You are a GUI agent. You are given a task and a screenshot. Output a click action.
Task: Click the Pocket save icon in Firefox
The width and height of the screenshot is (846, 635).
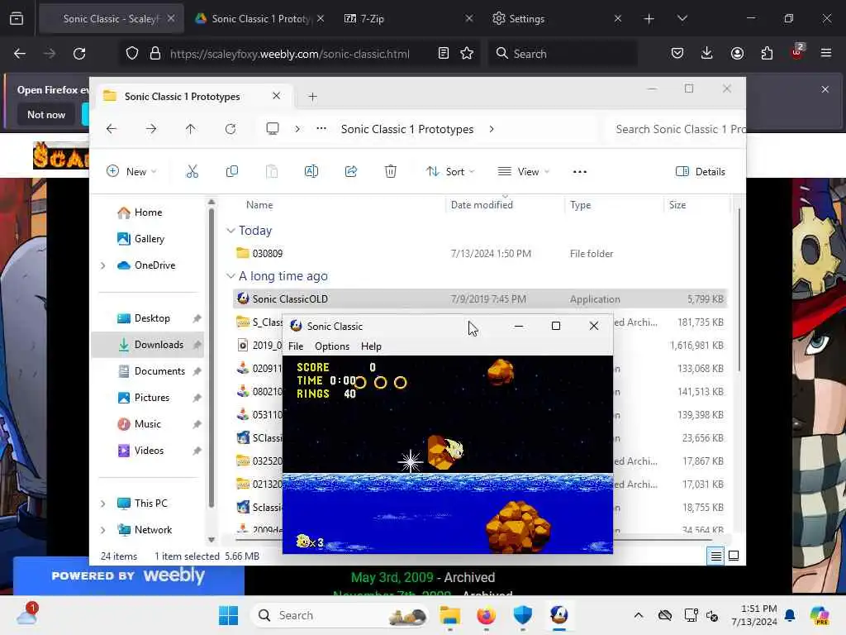pos(677,54)
